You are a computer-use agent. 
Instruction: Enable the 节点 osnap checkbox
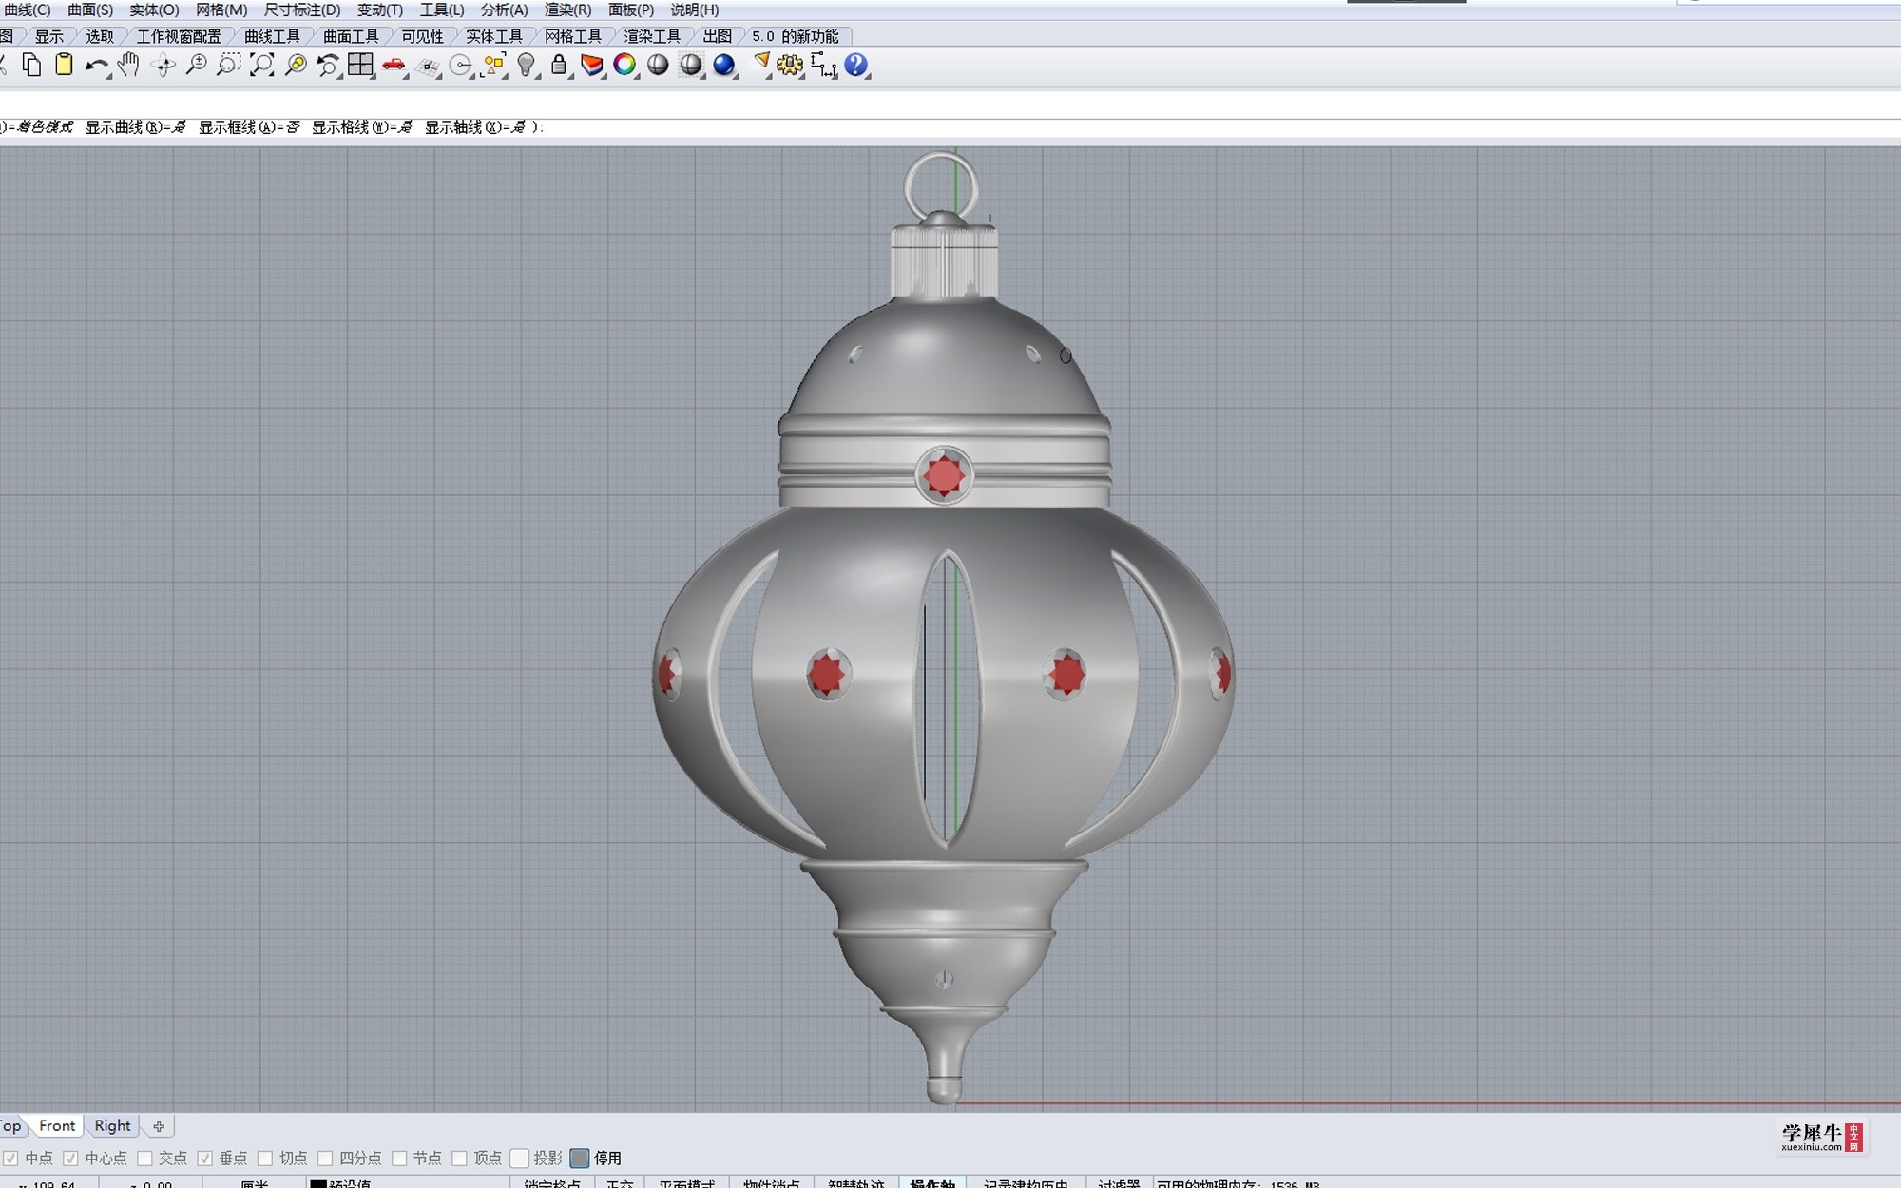pyautogui.click(x=399, y=1158)
